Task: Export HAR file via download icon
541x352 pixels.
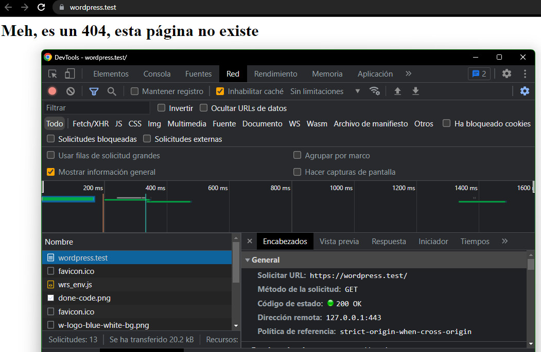Action: pyautogui.click(x=415, y=91)
